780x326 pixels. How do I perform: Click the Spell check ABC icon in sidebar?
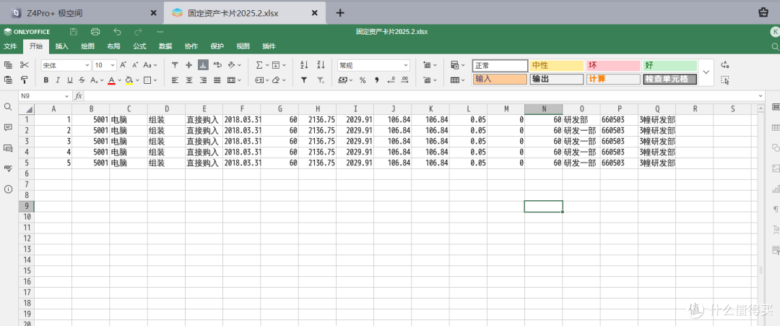8,168
